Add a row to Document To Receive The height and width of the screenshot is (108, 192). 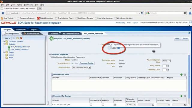coord(181,96)
